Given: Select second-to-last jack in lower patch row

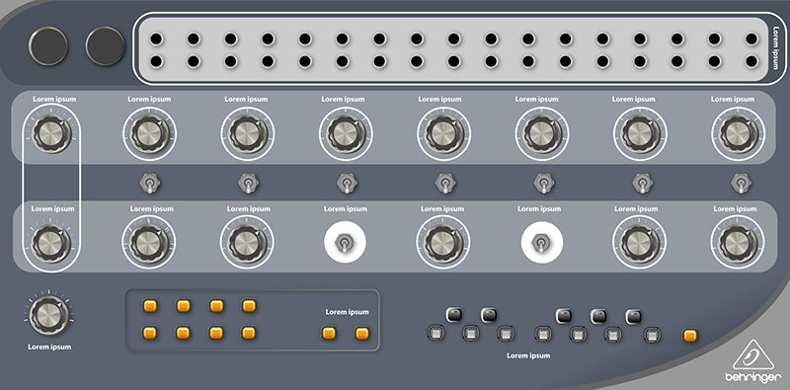Looking at the screenshot, I should 714,61.
